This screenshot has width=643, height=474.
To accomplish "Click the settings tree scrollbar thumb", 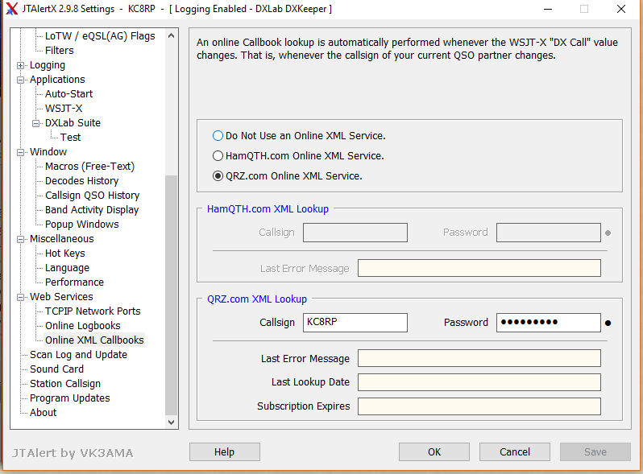I will tap(172, 295).
